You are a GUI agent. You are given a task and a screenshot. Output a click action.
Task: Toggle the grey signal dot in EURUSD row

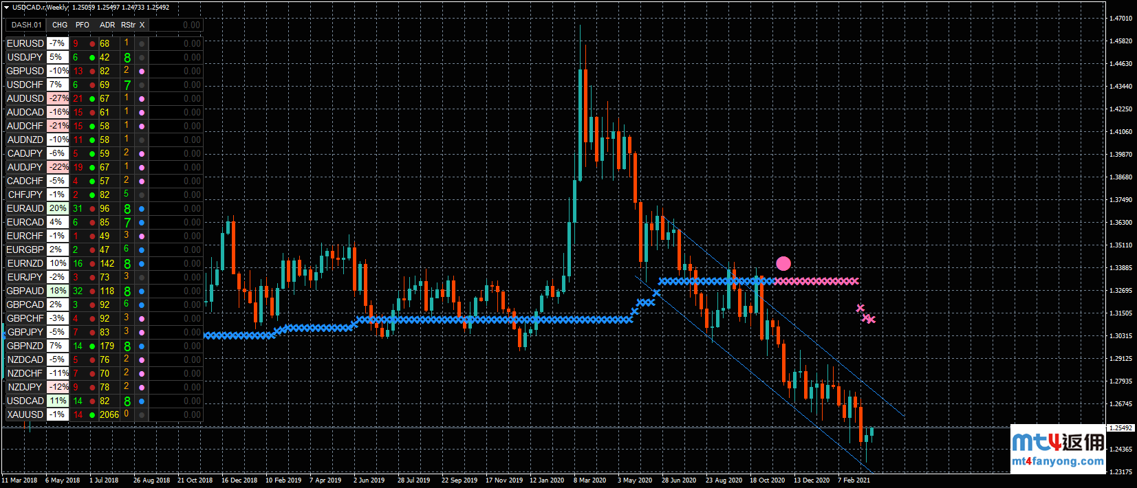click(x=142, y=44)
